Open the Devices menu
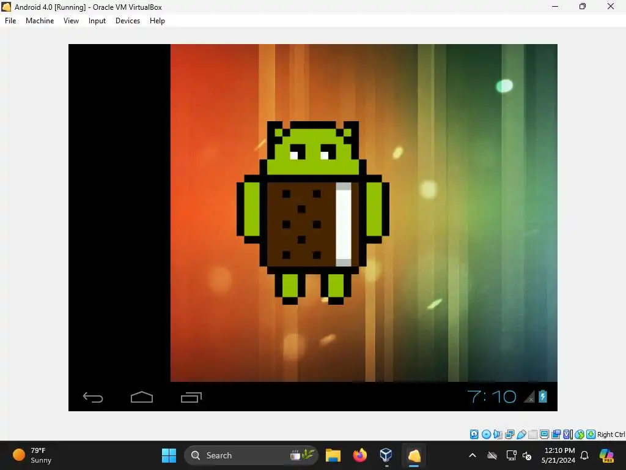Viewport: 626px width, 470px height. pos(128,21)
